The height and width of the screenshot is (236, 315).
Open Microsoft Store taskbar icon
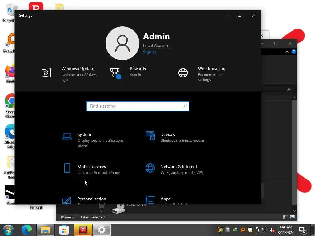click(x=64, y=230)
